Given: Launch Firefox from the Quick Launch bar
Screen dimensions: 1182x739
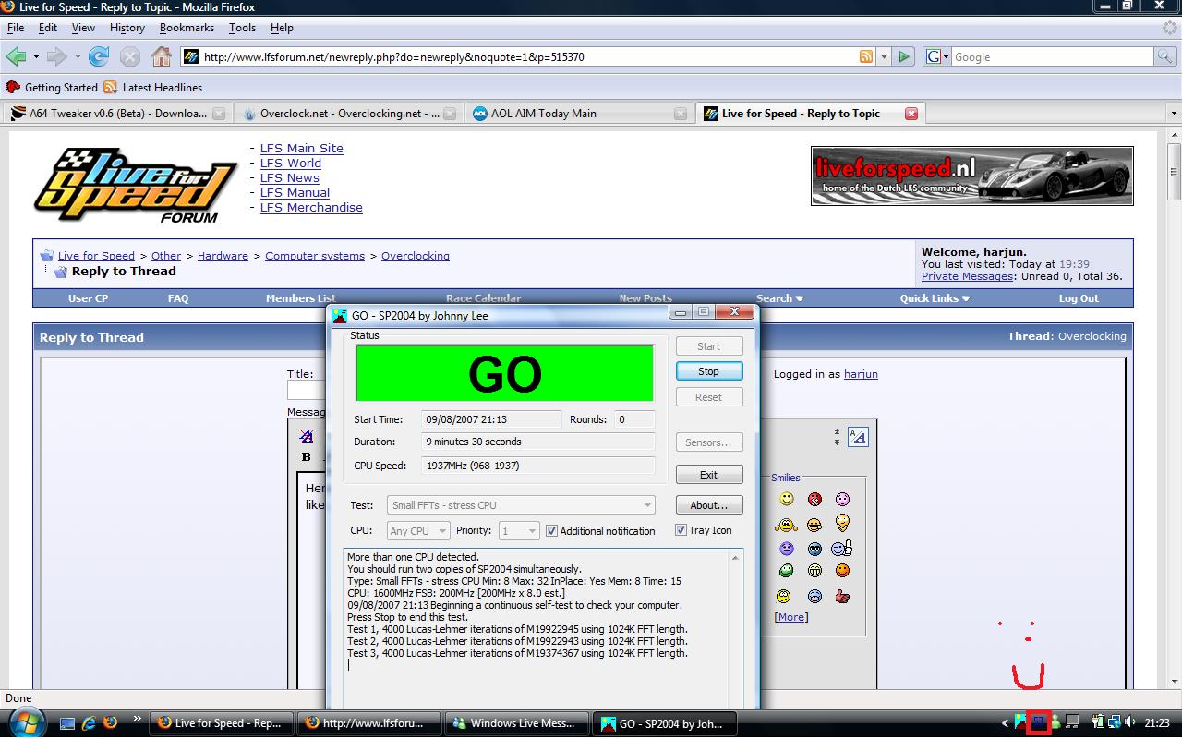Looking at the screenshot, I should (x=110, y=722).
